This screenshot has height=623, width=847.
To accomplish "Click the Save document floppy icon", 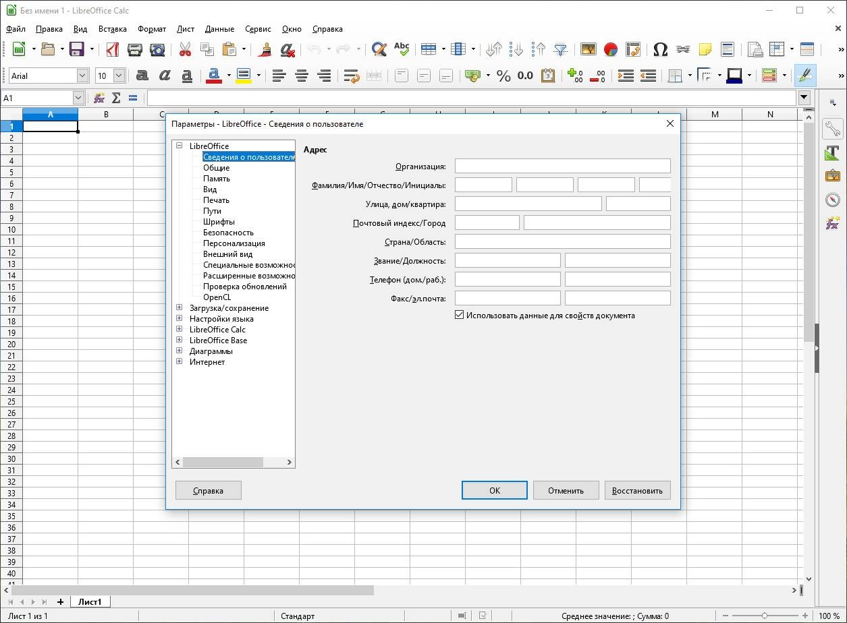I will 77,49.
